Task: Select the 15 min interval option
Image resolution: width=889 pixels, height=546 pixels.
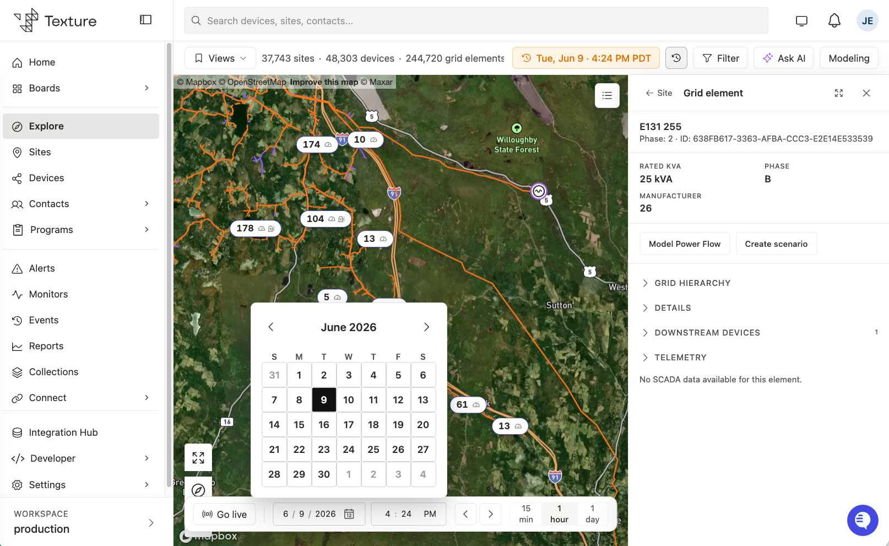Action: click(526, 514)
